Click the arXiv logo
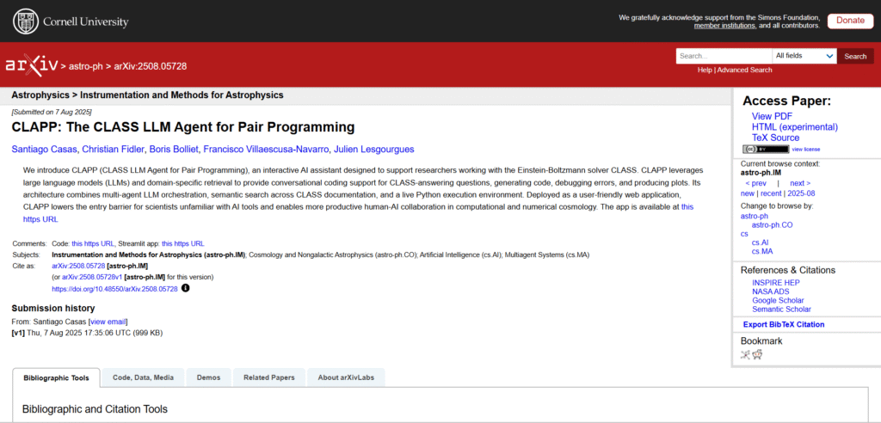 (x=30, y=65)
